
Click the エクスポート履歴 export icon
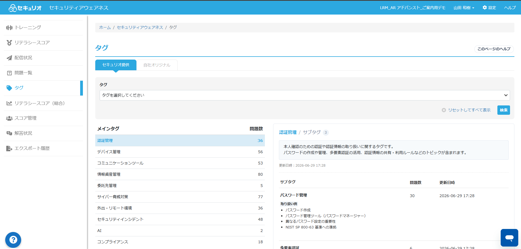(x=9, y=149)
